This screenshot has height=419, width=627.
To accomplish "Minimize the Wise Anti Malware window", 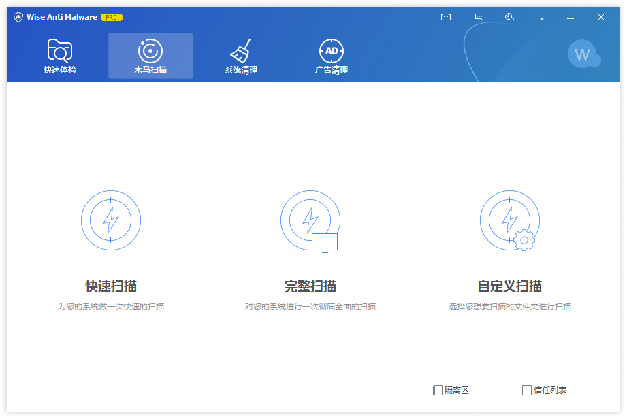I will [570, 17].
